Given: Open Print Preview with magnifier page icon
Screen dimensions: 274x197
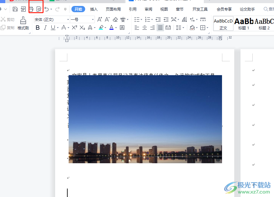Looking at the screenshot, I should (x=39, y=9).
